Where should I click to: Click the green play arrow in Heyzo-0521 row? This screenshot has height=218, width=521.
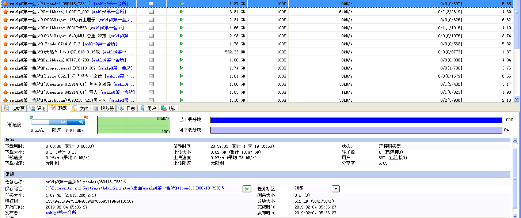pyautogui.click(x=182, y=76)
